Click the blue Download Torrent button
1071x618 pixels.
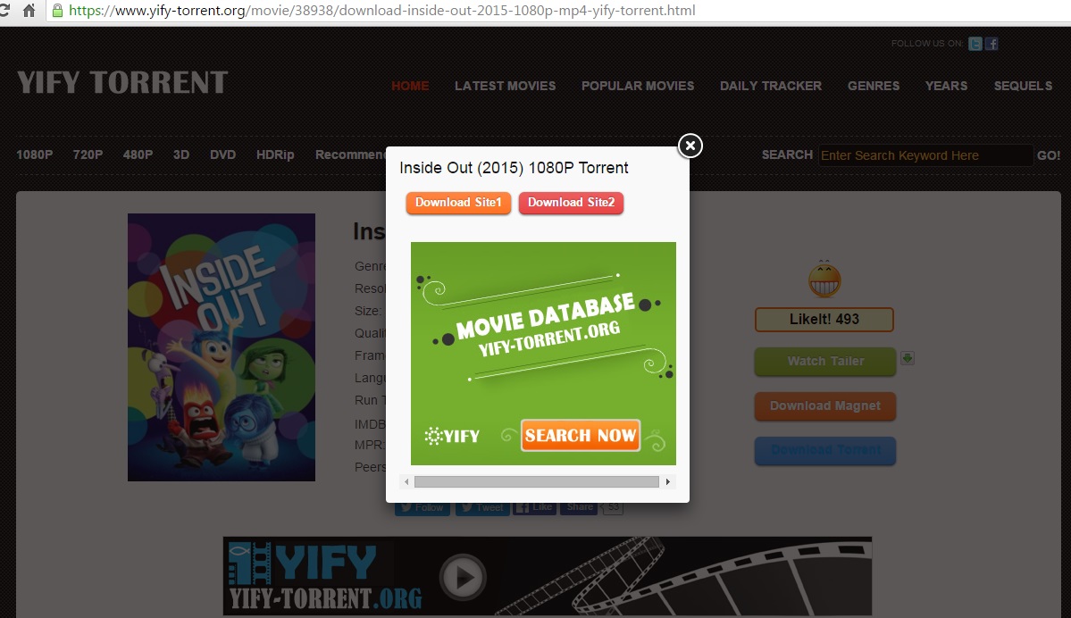coord(825,451)
